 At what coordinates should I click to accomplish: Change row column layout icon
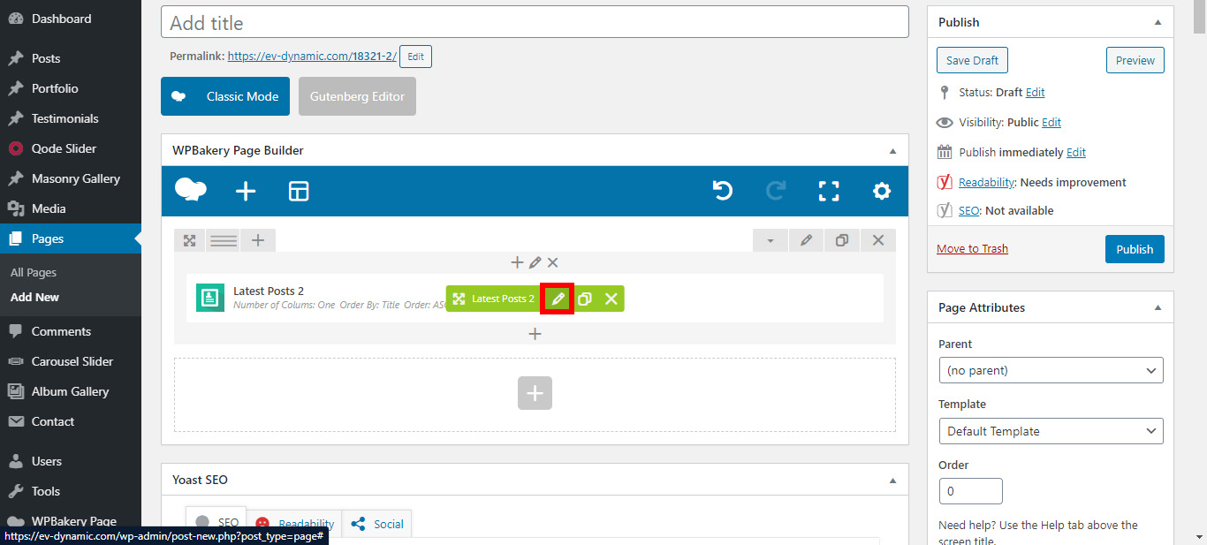point(223,240)
